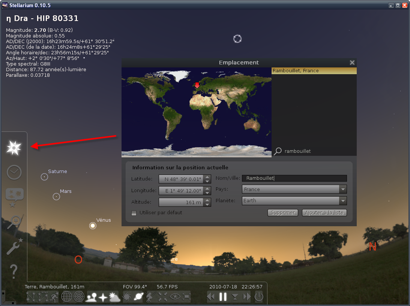The image size is (410, 306).
Task: Open Sky and viewing options sidebar icon
Action: click(x=14, y=198)
